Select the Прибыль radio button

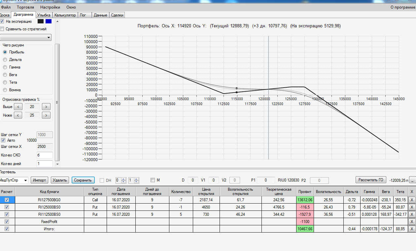(x=5, y=52)
